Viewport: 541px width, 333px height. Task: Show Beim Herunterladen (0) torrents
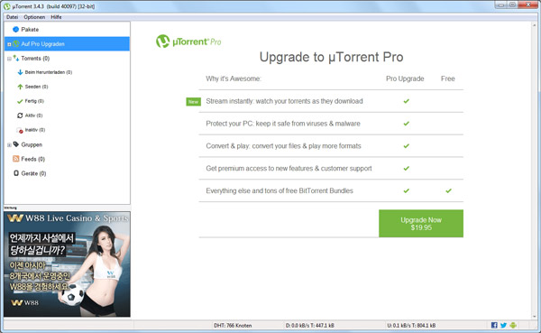[49, 72]
